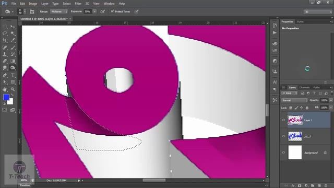Open the brush panel toggle in options bar
The height and width of the screenshot is (188, 334).
(32, 11)
